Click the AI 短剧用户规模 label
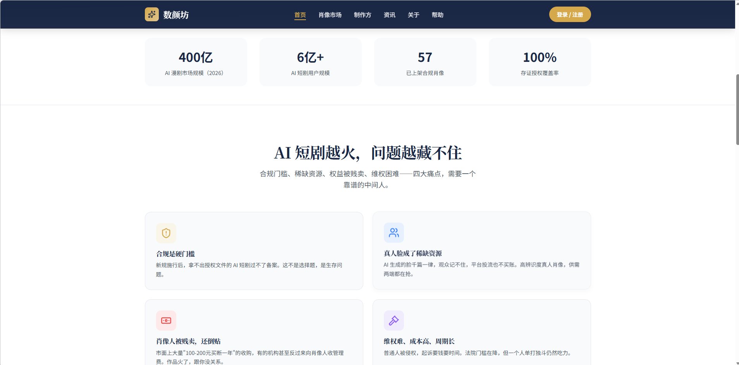739x365 pixels. pos(311,73)
